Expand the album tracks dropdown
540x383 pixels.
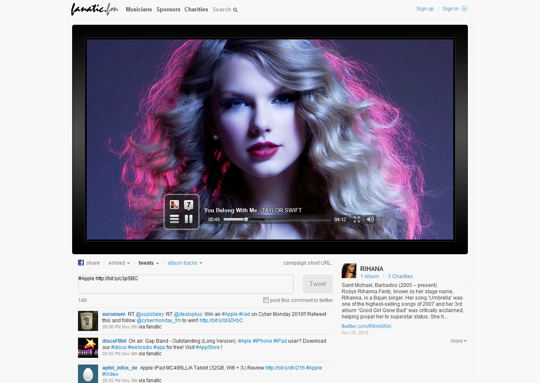[x=185, y=263]
